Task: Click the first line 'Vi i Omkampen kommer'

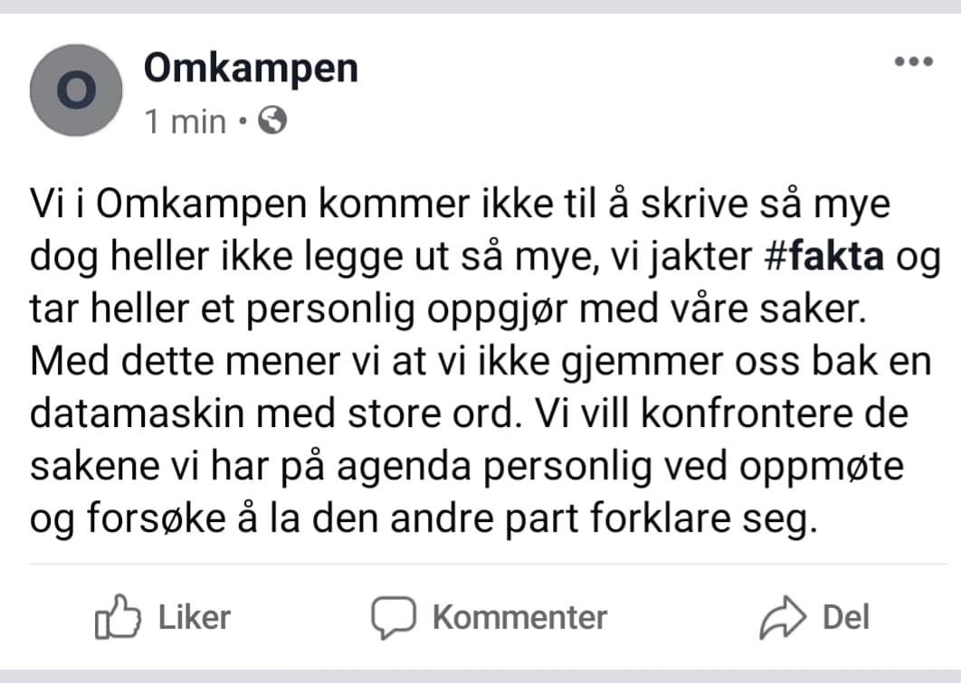Action: (460, 205)
